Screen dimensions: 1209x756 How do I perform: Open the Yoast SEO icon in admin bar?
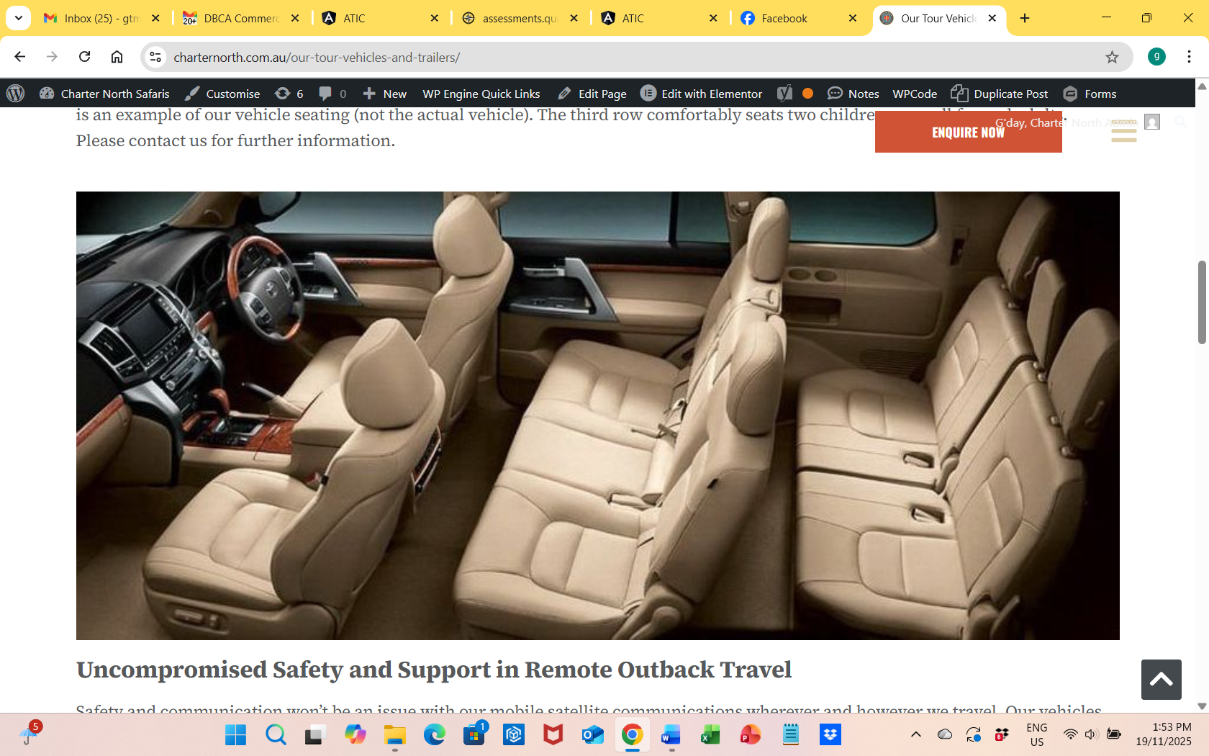(x=784, y=94)
